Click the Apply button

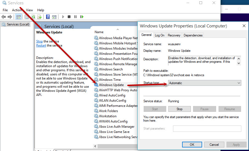click(236, 145)
